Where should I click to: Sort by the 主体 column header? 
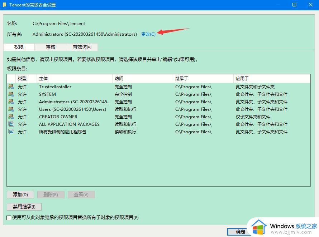(x=75, y=79)
